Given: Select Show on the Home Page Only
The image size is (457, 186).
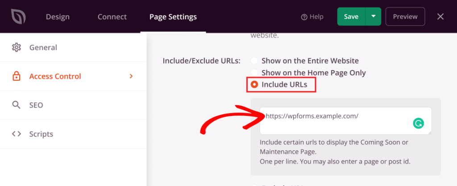Looking at the screenshot, I should (254, 73).
